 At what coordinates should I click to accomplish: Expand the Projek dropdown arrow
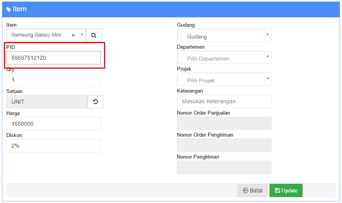coord(268,79)
